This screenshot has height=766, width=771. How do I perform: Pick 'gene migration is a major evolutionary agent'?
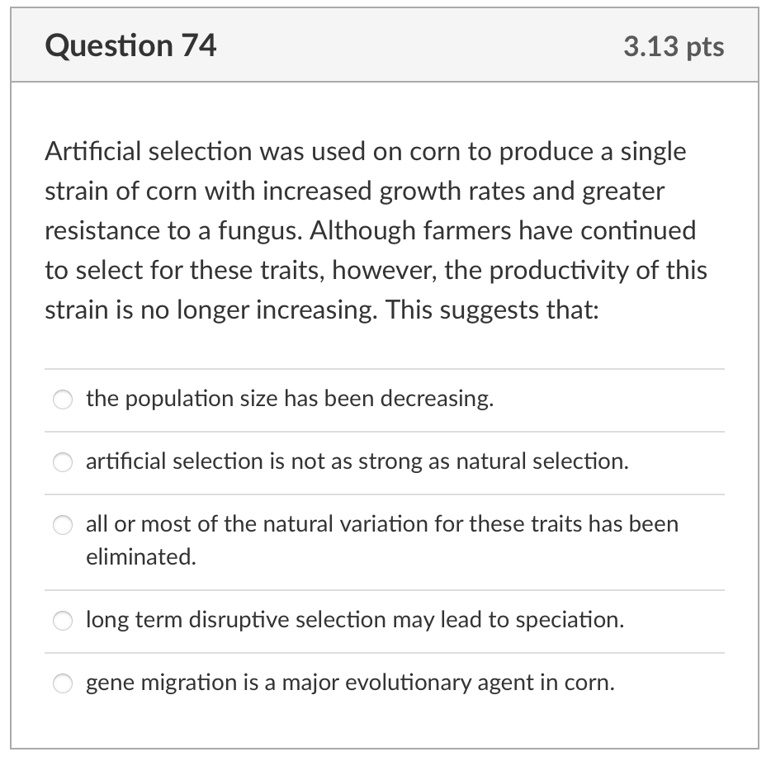click(62, 683)
